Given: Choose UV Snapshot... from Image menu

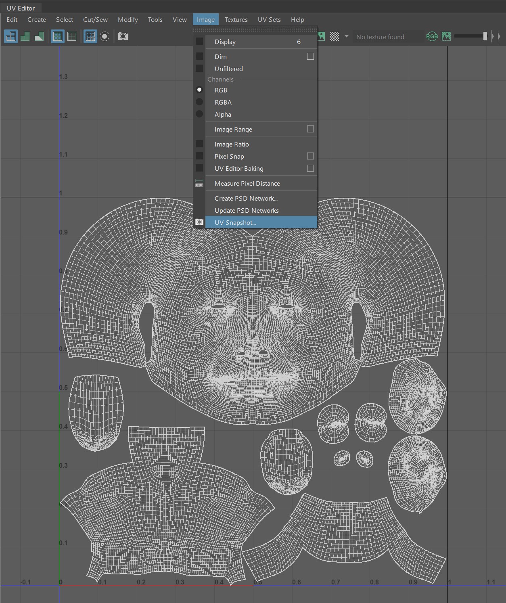Looking at the screenshot, I should [x=235, y=222].
